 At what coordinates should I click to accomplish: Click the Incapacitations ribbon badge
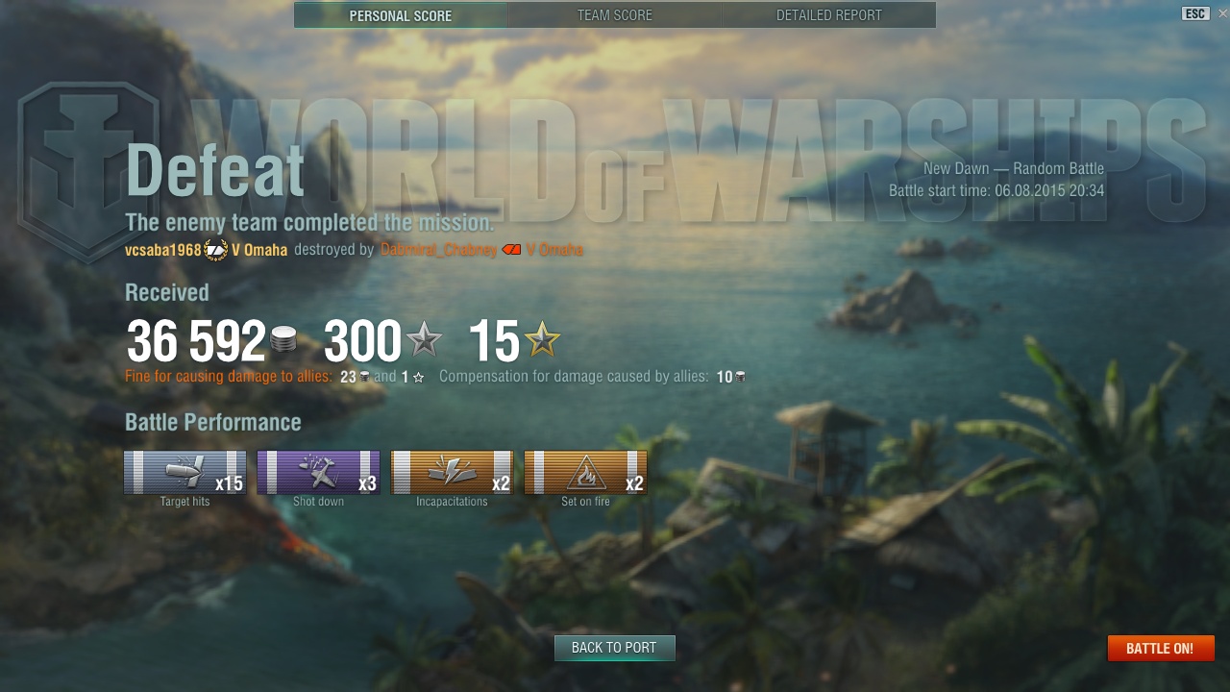pyautogui.click(x=452, y=472)
